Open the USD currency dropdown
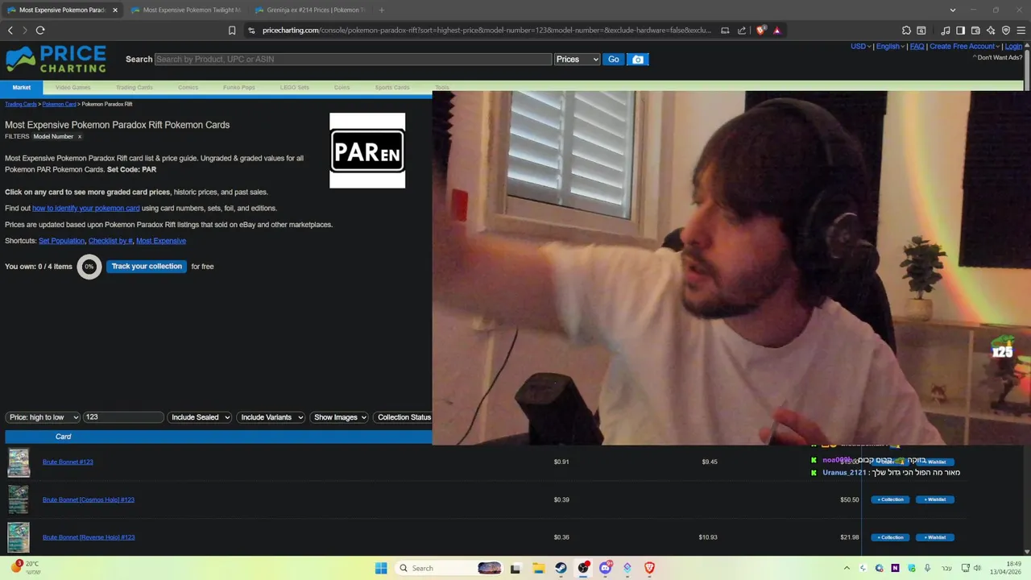Viewport: 1031px width, 580px height. coord(860,46)
